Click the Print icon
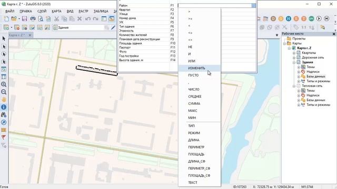Viewport: 337px width, 189px height. pyautogui.click(x=33, y=19)
